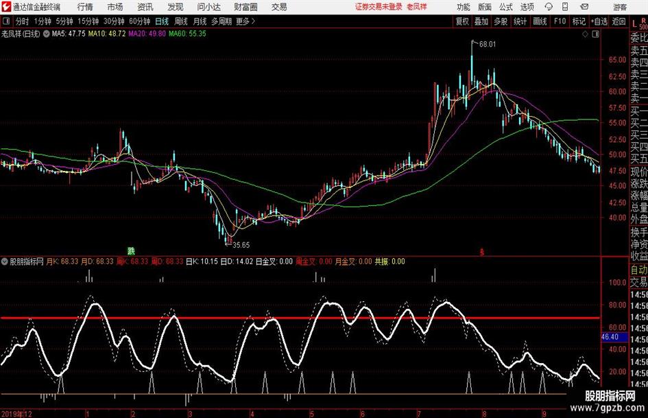Click the L icon on the right panel

pos(634,25)
